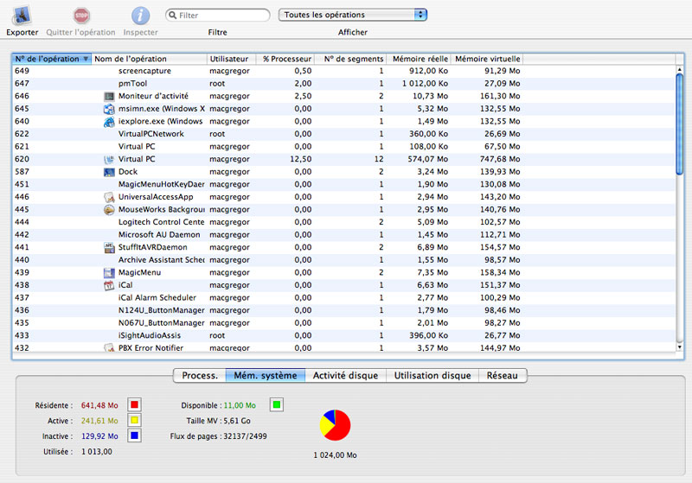The height and width of the screenshot is (483, 692).
Task: Sort by Nom de l'opération column header
Action: [x=149, y=59]
